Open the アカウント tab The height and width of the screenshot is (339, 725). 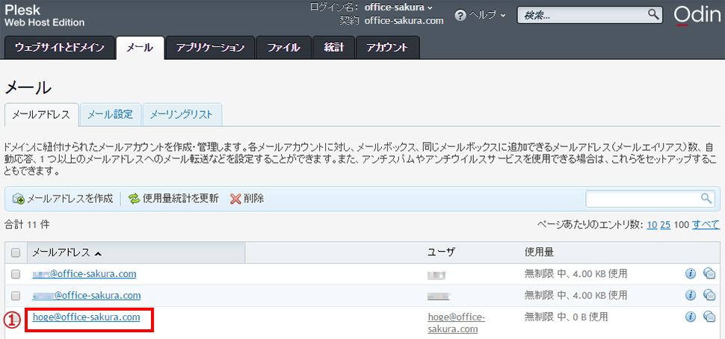coord(387,48)
